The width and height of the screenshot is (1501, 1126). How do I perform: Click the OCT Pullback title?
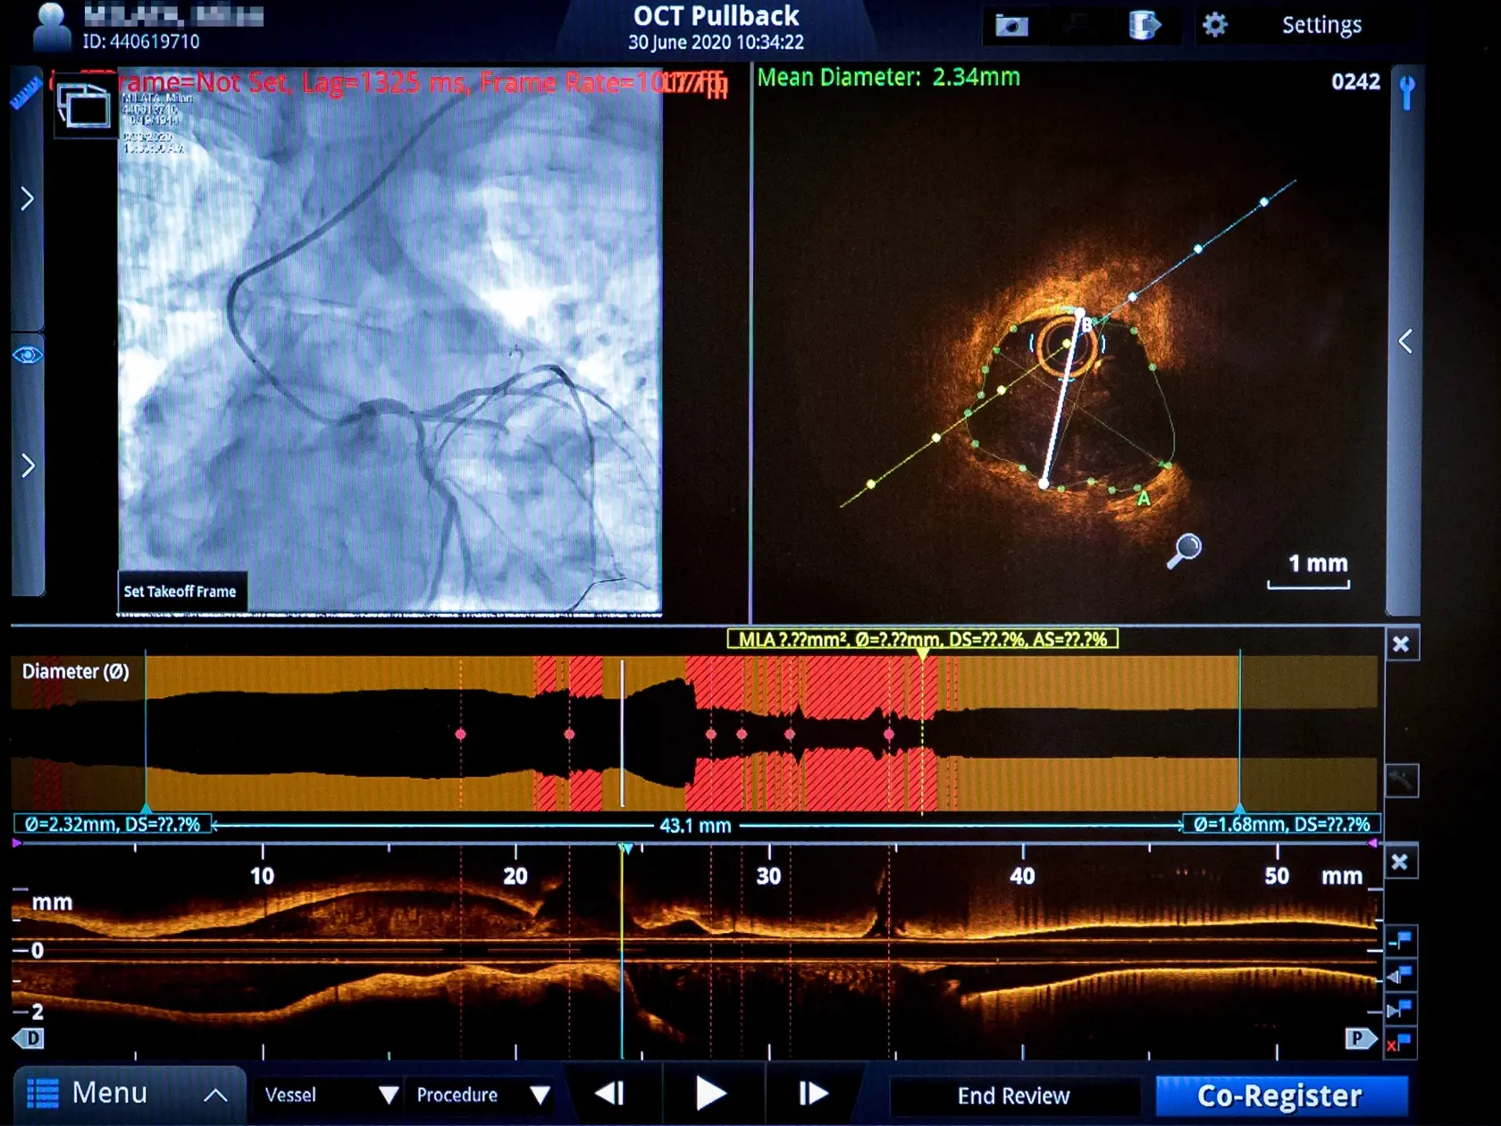click(716, 16)
